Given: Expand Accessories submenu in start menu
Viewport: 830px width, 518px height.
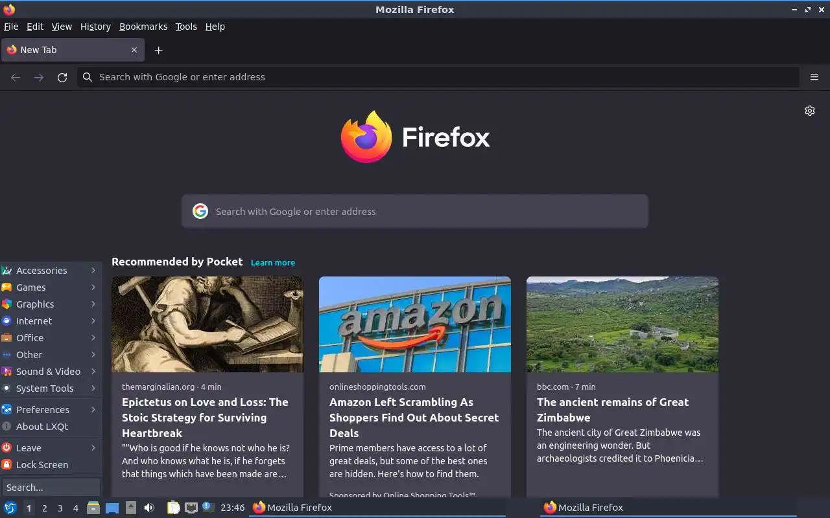Looking at the screenshot, I should 51,271.
